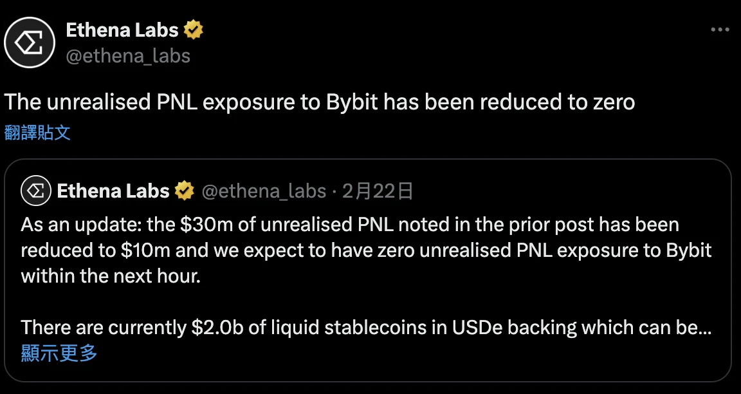Click quoted line about $2.0b liquid stablecoins
The height and width of the screenshot is (394, 741).
click(366, 328)
